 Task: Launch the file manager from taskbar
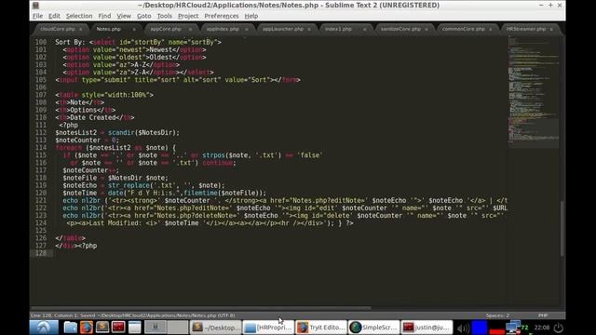71,327
